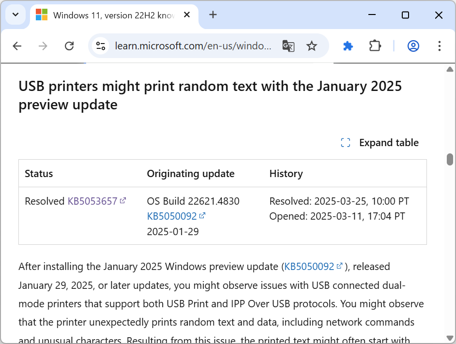This screenshot has width=456, height=344.
Task: Click the vertical scrollbar thumb
Action: click(450, 159)
